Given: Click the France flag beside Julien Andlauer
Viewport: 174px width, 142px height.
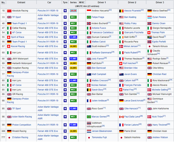Looking at the screenshot, I should 89,101.
